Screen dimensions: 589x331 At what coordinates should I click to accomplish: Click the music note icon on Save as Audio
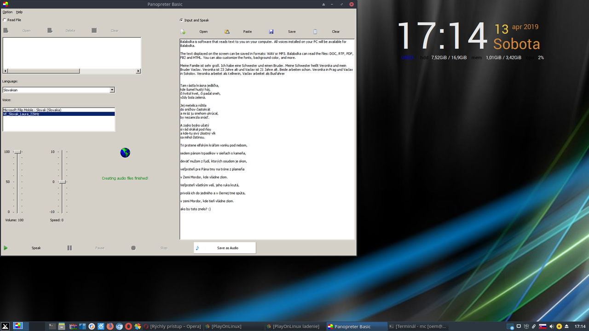point(197,248)
